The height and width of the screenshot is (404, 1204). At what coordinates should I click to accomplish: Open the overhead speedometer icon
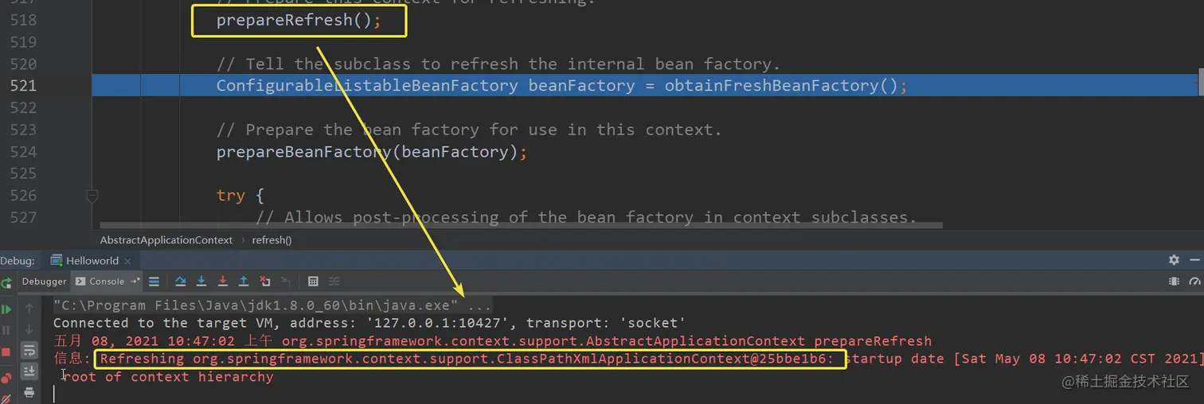1194,281
